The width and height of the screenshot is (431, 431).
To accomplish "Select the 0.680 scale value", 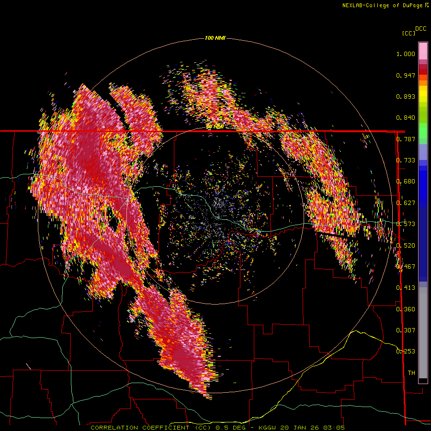I will point(406,181).
